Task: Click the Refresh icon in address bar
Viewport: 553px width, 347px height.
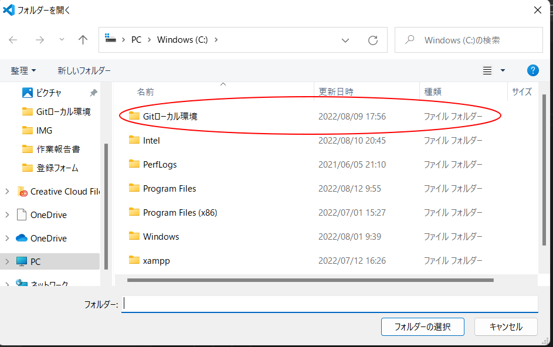Action: coord(373,40)
